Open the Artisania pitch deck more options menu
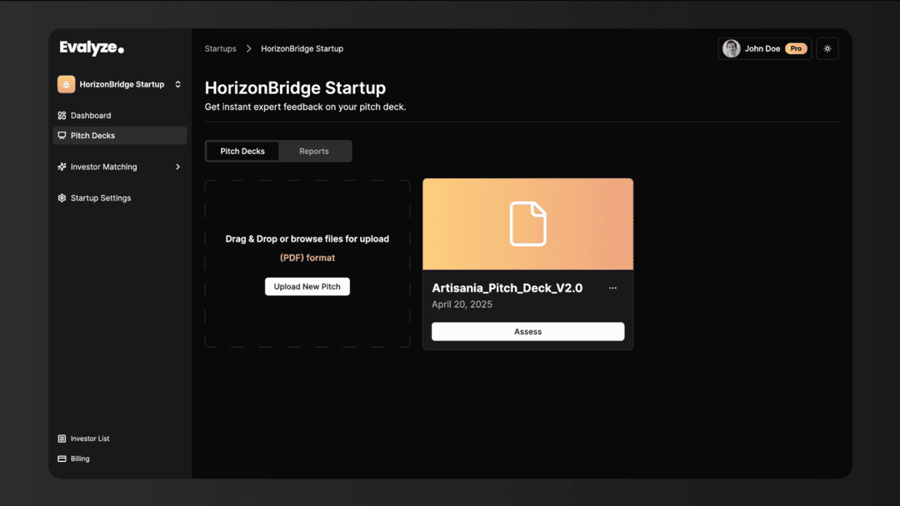The image size is (900, 506). click(612, 288)
